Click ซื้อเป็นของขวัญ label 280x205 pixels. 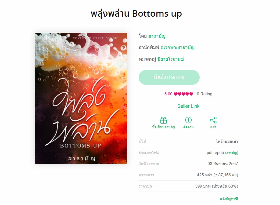coord(163,127)
